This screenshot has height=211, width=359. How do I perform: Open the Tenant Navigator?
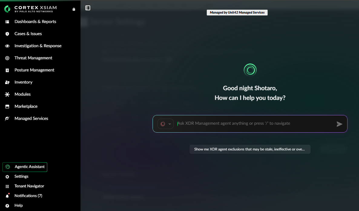point(29,186)
